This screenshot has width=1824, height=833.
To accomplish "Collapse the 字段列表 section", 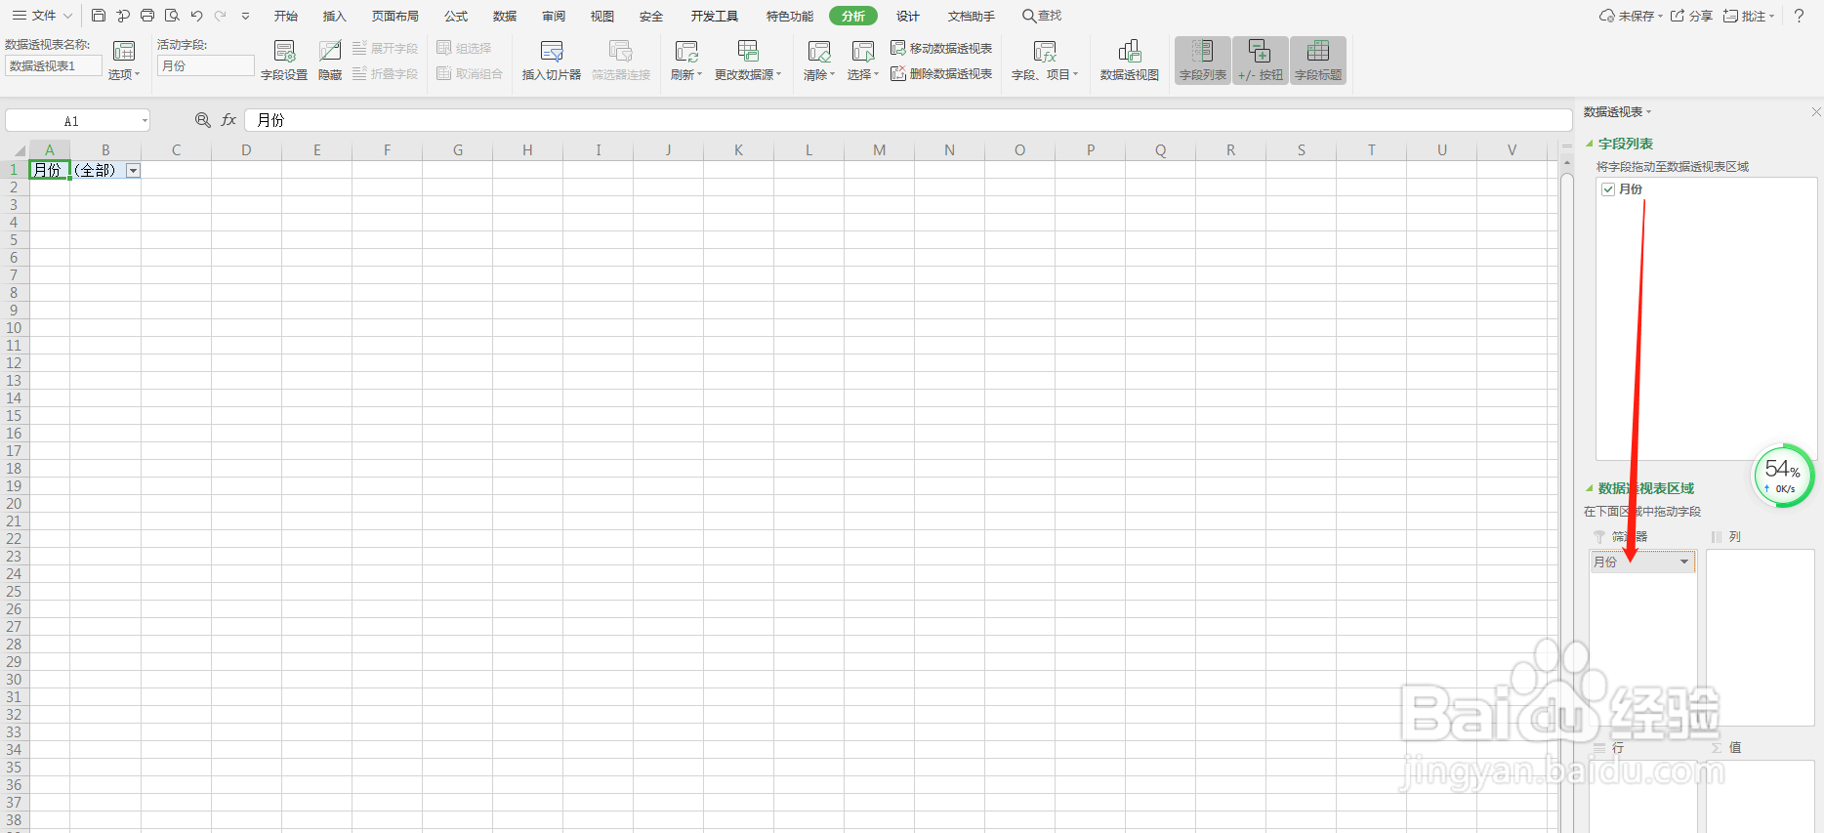I will click(x=1590, y=144).
